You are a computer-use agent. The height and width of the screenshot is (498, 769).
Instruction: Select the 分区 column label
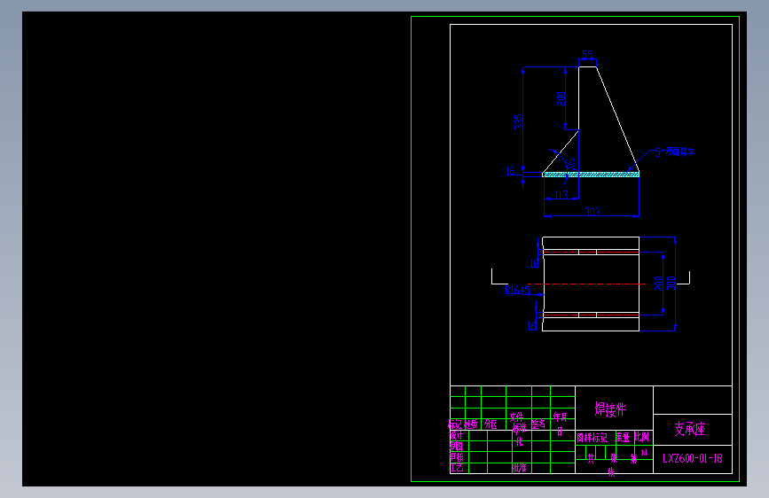[490, 424]
